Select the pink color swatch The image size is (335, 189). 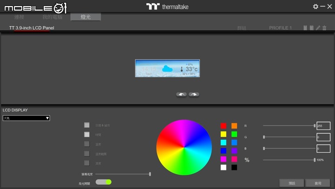234,159
